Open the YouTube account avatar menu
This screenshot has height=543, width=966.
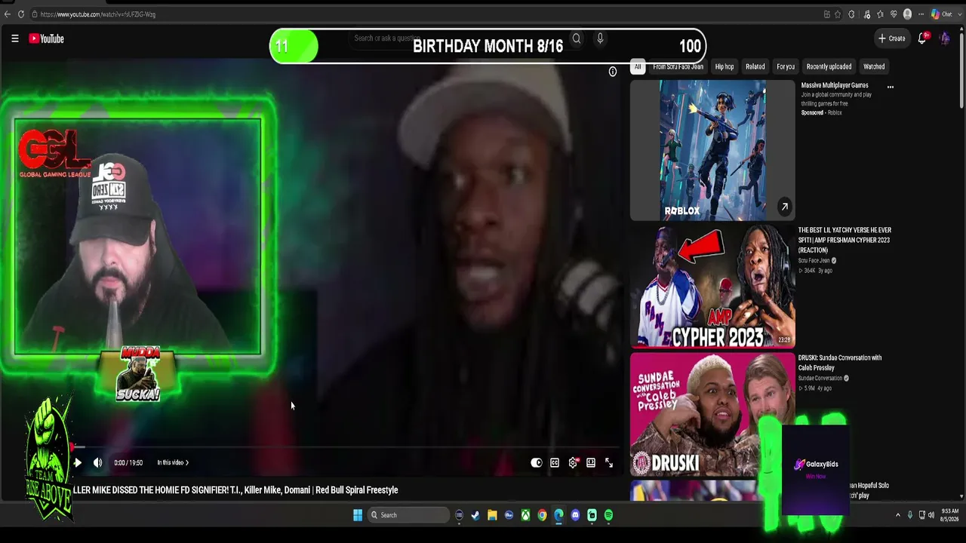(944, 38)
